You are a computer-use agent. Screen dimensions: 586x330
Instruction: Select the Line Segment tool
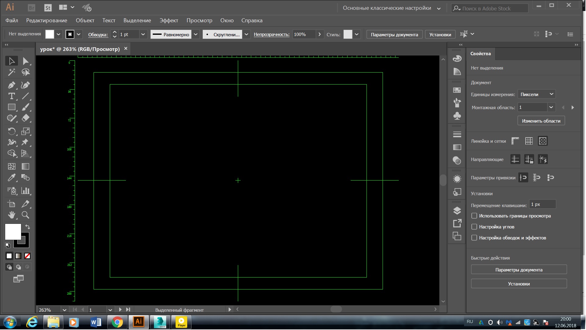[x=26, y=96]
